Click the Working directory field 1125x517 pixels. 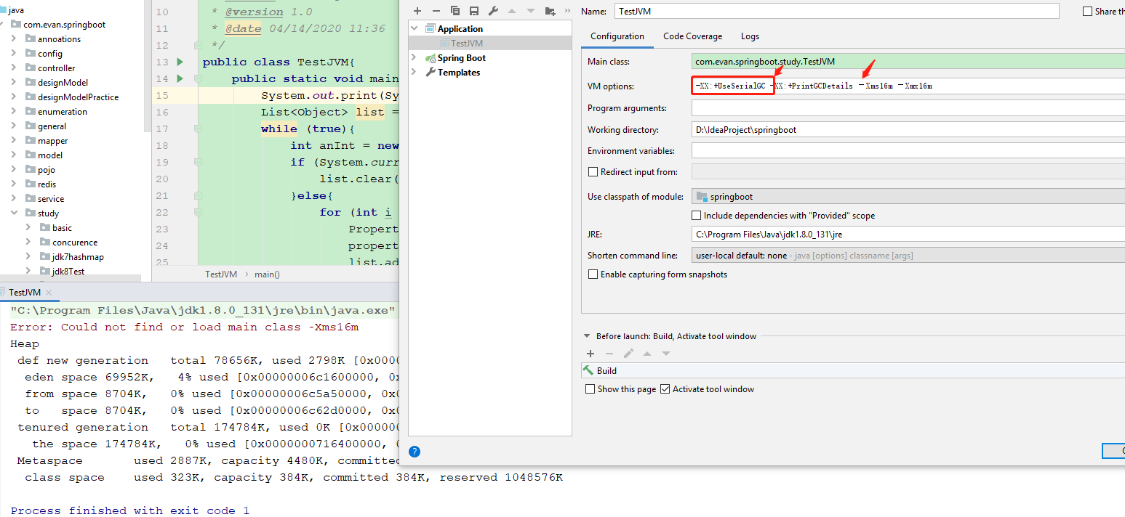(x=908, y=130)
